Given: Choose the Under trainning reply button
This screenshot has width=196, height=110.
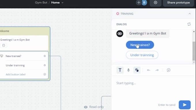Looking at the screenshot, I should [x=142, y=55].
